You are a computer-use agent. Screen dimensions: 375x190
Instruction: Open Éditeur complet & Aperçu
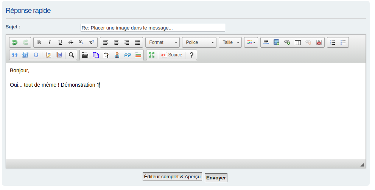click(172, 177)
